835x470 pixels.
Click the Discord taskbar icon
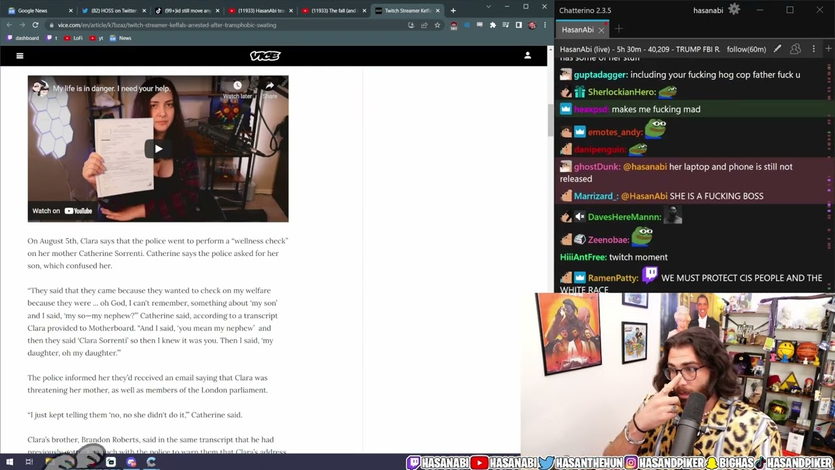[x=131, y=462]
